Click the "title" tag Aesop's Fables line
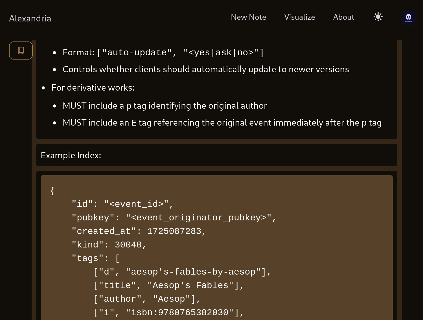 tap(168, 285)
